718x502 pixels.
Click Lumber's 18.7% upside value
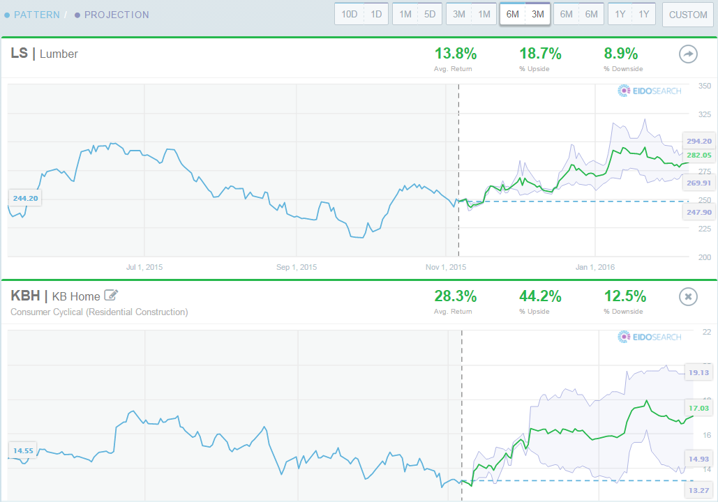[540, 54]
